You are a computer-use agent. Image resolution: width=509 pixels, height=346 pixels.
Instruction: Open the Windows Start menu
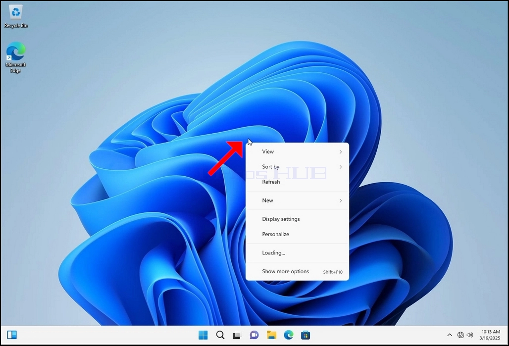203,335
